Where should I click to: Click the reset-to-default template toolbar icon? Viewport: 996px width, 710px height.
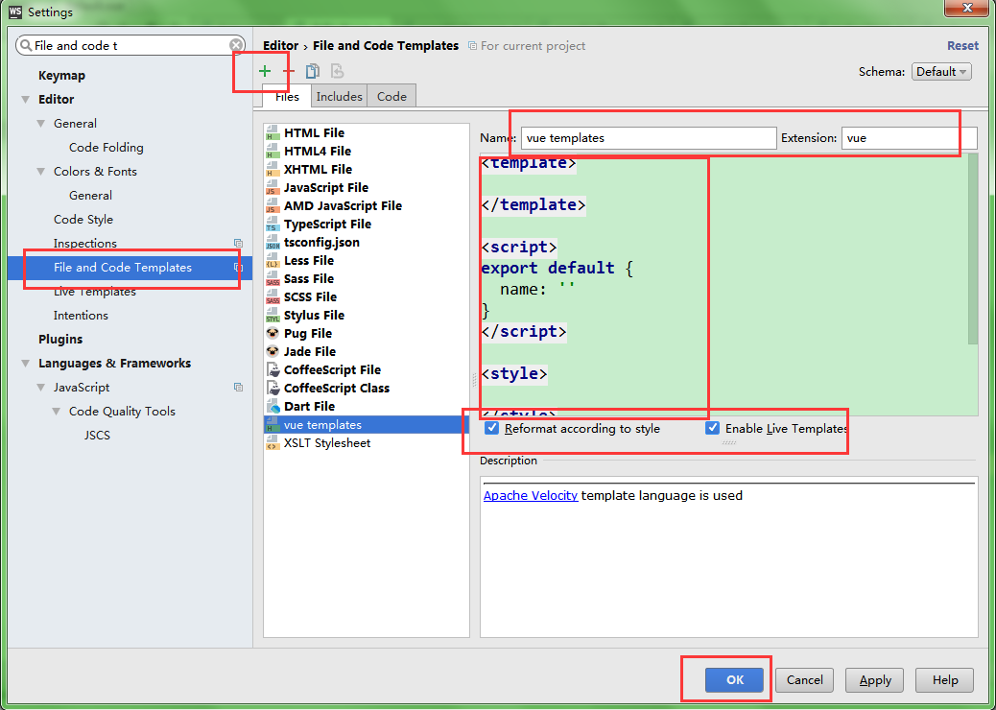tap(338, 72)
